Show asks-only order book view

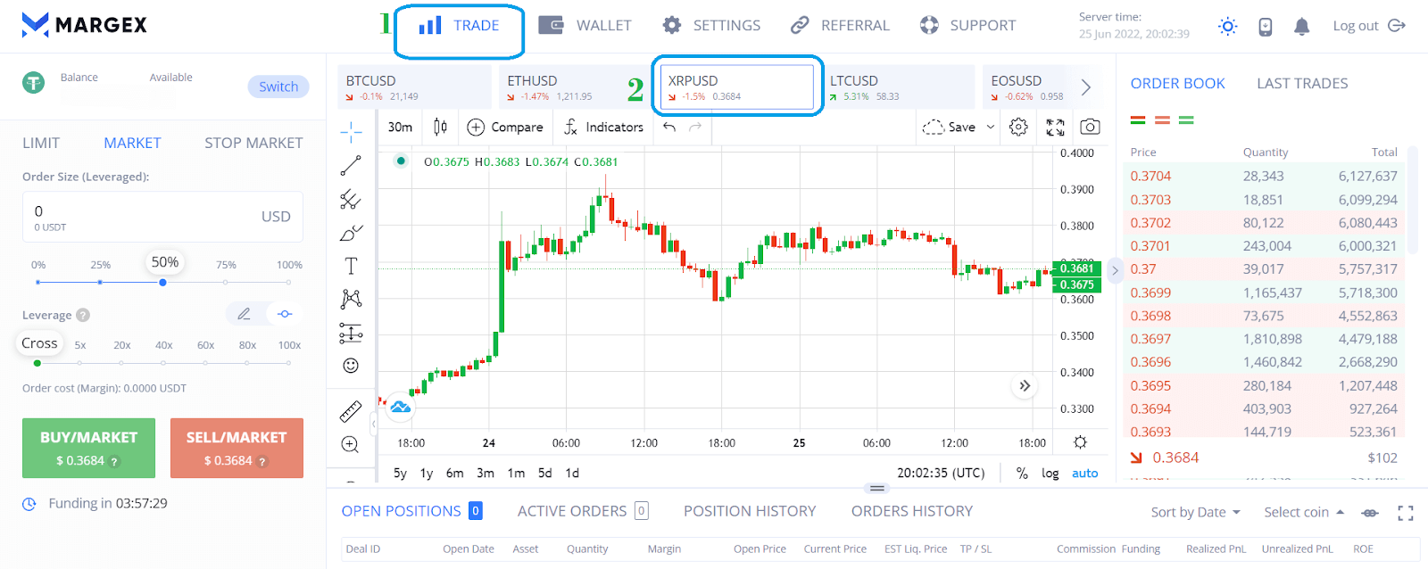coord(1162,120)
